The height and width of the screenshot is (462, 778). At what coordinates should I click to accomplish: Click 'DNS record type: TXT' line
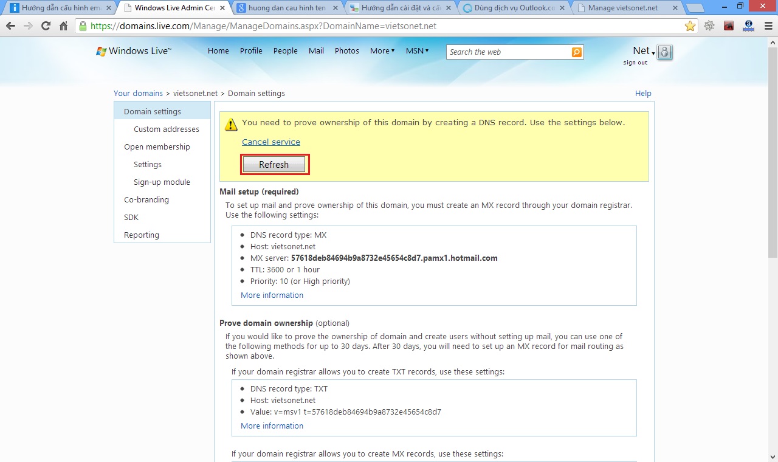point(289,389)
